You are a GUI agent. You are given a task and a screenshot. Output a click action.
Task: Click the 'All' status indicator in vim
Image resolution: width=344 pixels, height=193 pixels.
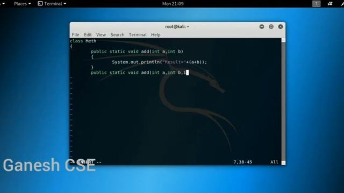[274, 162]
